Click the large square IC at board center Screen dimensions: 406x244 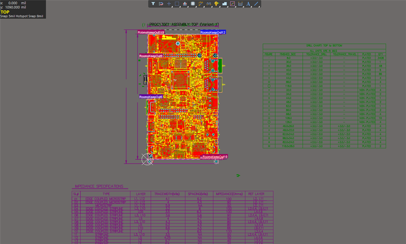pos(180,80)
